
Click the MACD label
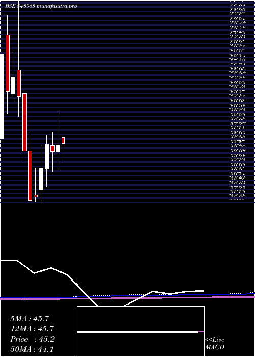(215, 347)
